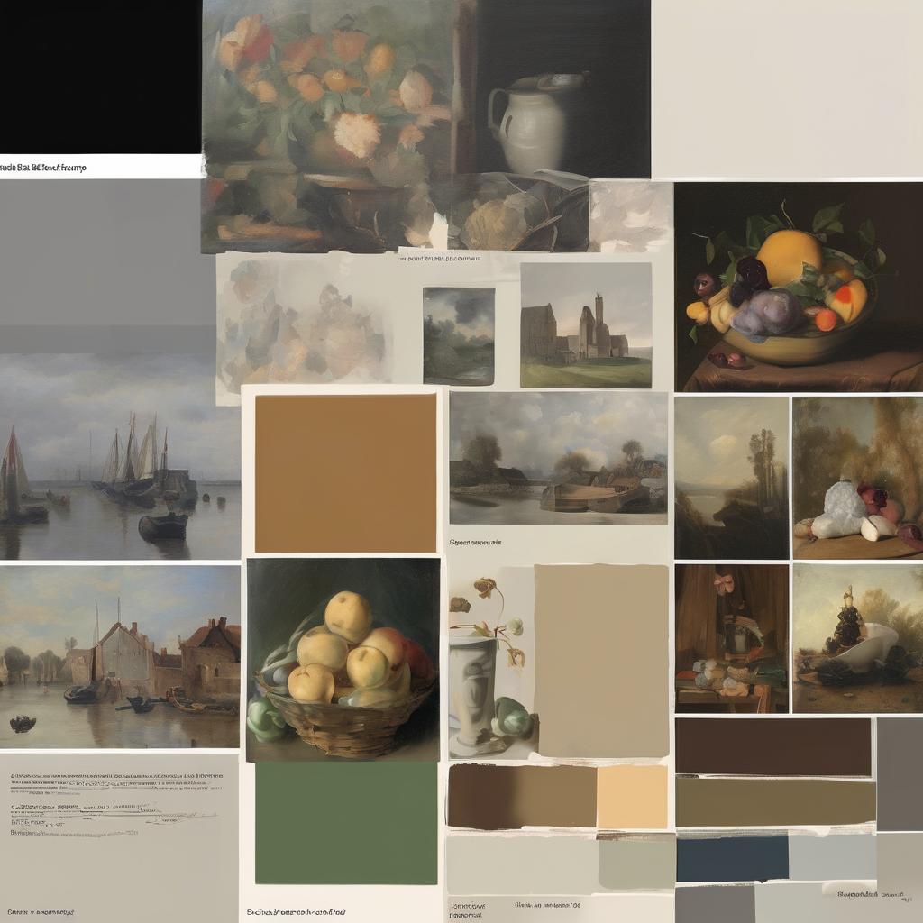Click the riverside village houses painting
Screen dimensions: 923x923
pyautogui.click(x=119, y=656)
